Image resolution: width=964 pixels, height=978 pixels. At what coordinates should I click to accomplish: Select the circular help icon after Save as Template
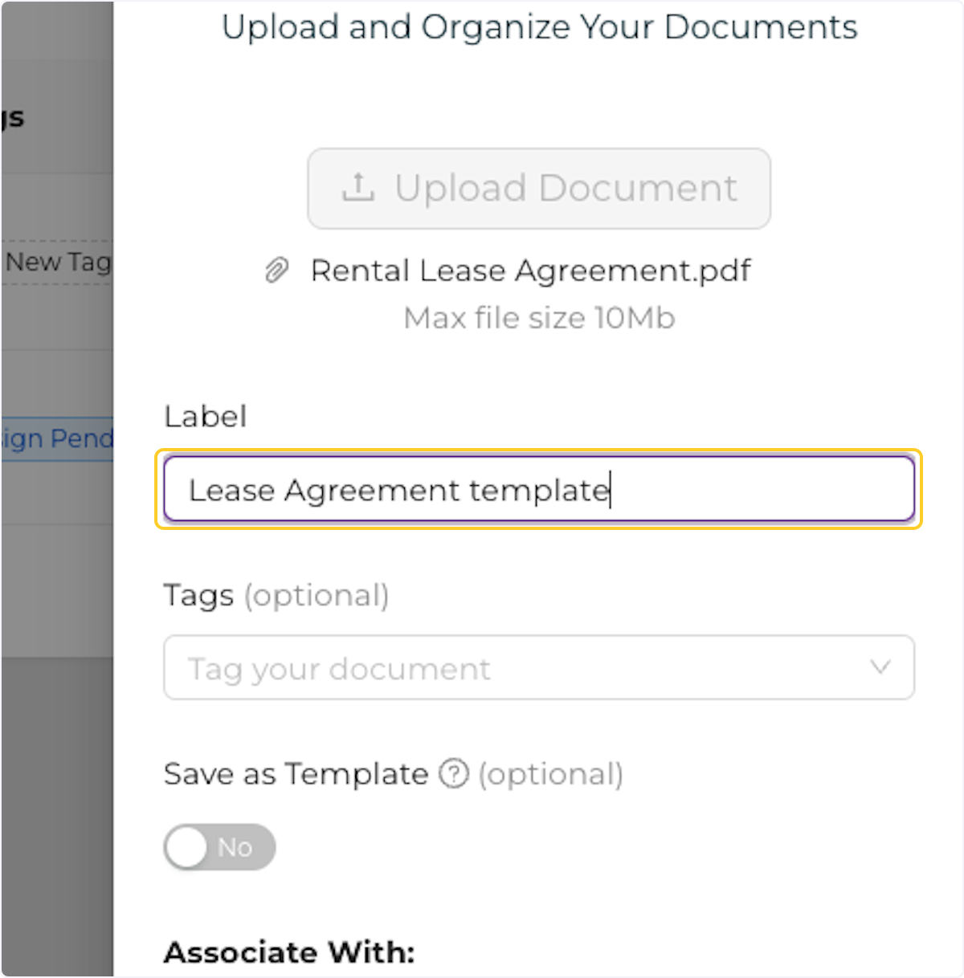(452, 774)
